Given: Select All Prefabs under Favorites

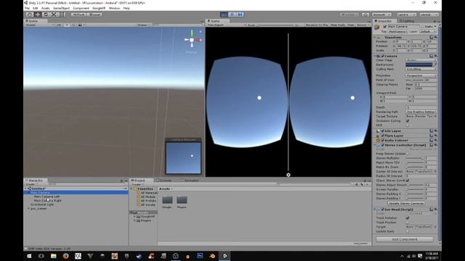Looking at the screenshot, I should pos(147,201).
